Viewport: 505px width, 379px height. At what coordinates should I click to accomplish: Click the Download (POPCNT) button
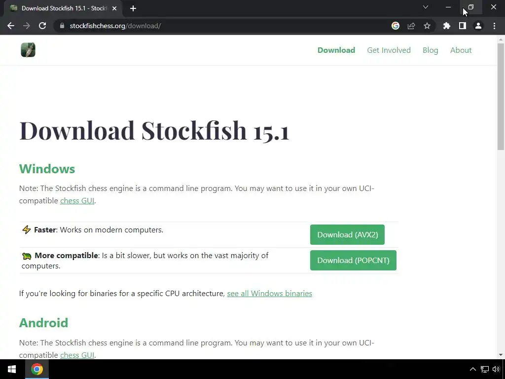coord(353,261)
